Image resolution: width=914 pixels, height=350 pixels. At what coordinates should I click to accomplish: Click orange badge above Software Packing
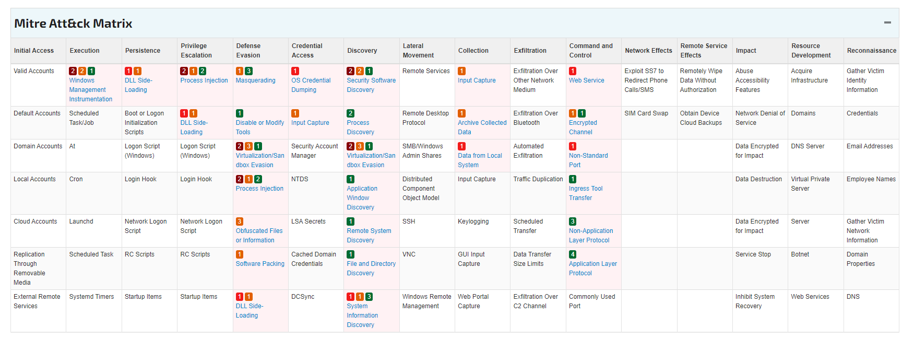pos(240,254)
